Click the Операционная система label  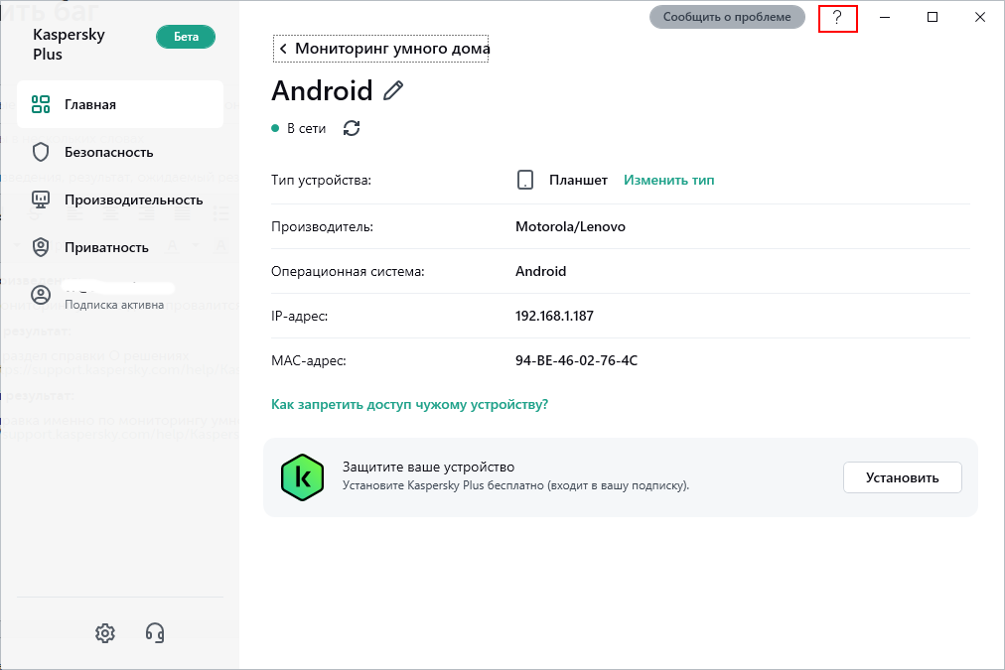tap(348, 272)
